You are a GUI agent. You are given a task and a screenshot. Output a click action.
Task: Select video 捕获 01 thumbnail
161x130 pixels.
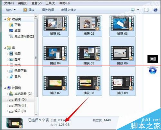(55, 26)
